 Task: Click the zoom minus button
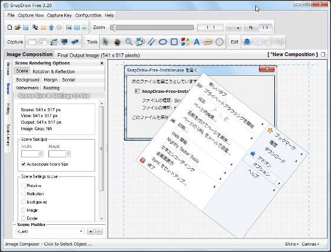(x=230, y=28)
